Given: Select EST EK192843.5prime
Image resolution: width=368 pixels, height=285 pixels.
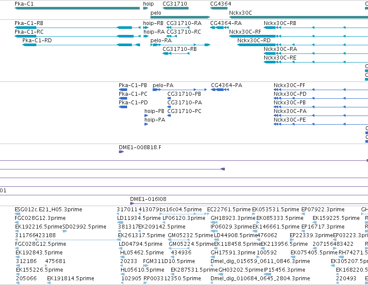Looking at the screenshot, I should coord(17,257).
